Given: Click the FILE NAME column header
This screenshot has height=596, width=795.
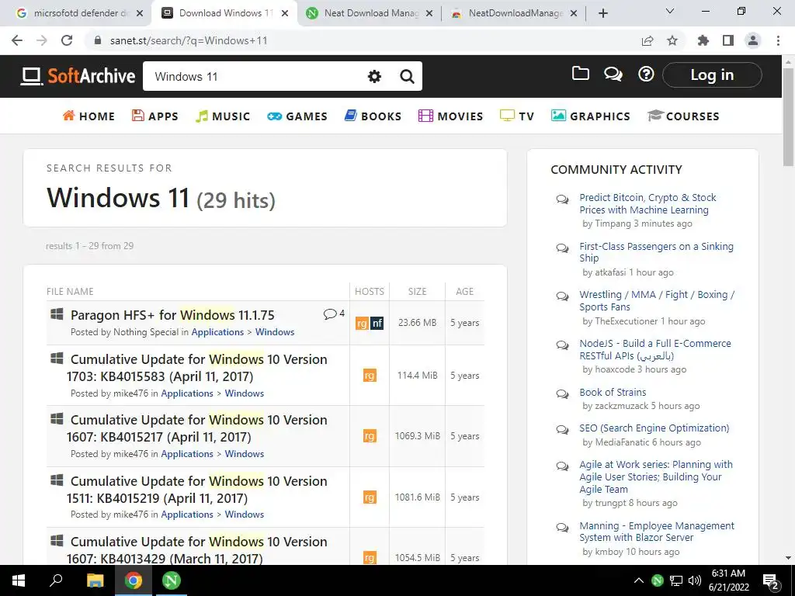Looking at the screenshot, I should (x=70, y=292).
